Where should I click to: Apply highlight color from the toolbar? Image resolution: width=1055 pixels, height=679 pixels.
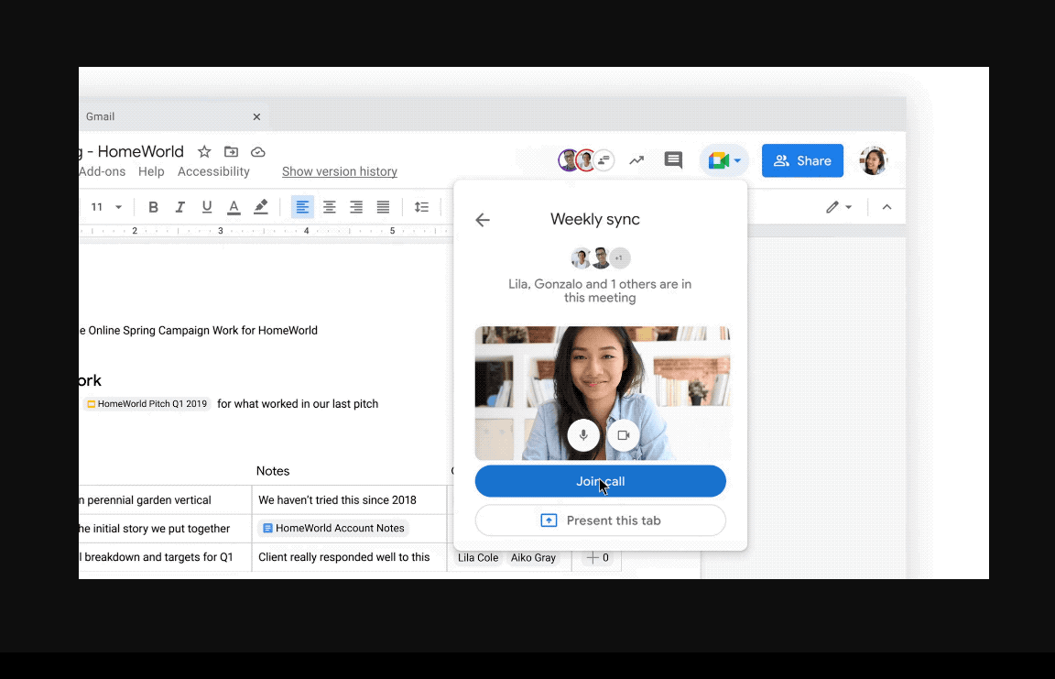[260, 207]
